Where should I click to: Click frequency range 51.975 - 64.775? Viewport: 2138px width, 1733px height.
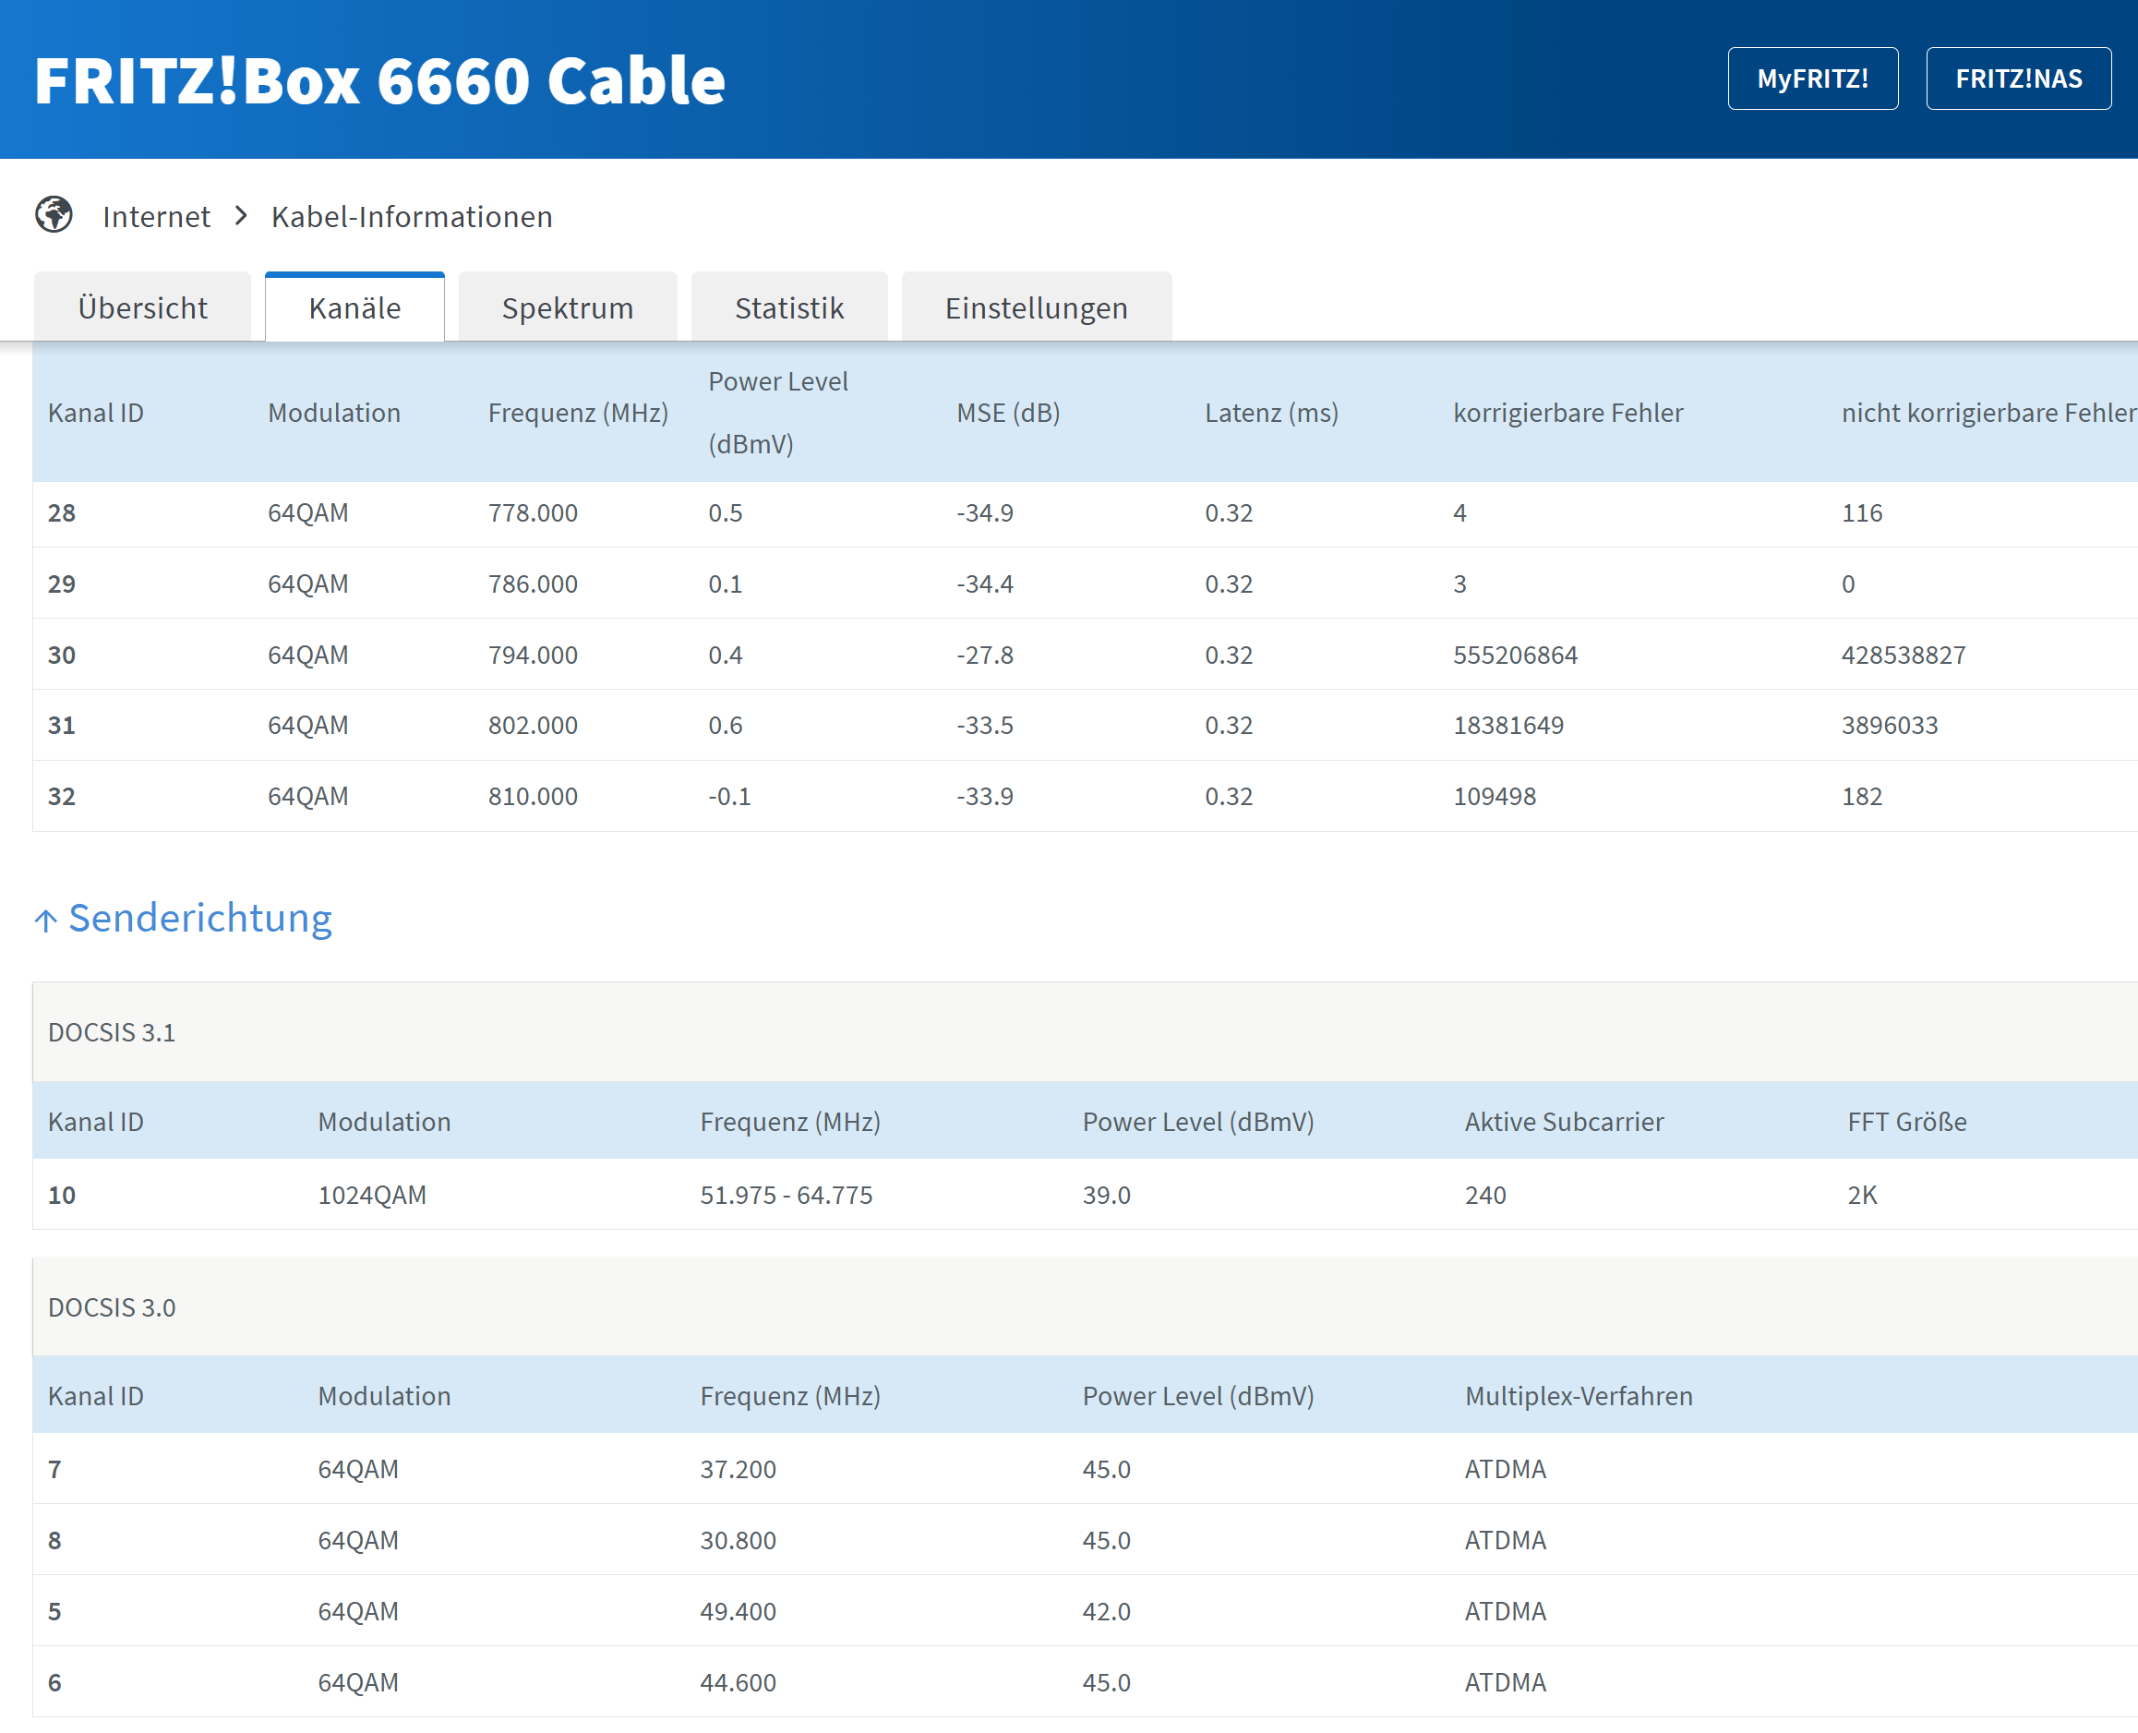(x=787, y=1195)
